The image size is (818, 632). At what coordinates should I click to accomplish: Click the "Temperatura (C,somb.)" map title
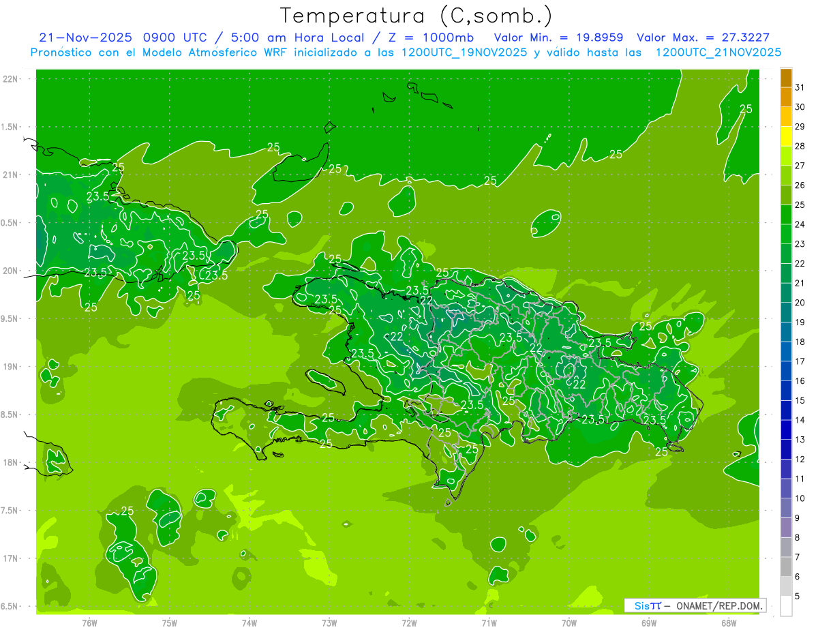[x=416, y=15]
